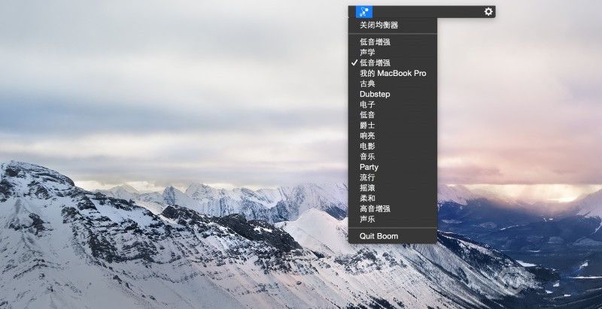Select the 柔和 preset

[x=367, y=198]
